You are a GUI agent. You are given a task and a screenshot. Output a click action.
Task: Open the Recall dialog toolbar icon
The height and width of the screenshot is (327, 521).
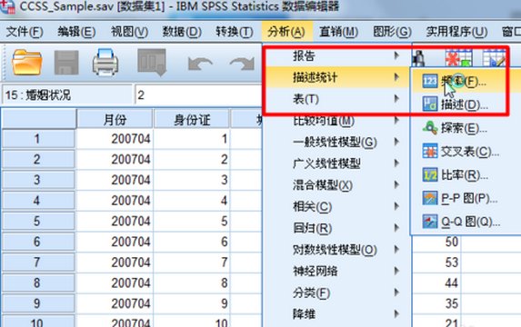[152, 62]
